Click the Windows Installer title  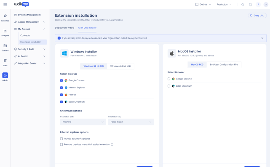(x=84, y=52)
